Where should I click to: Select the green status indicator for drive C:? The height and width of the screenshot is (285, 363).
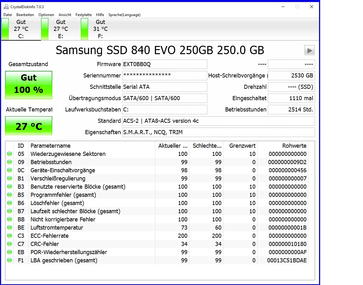(x=5, y=29)
